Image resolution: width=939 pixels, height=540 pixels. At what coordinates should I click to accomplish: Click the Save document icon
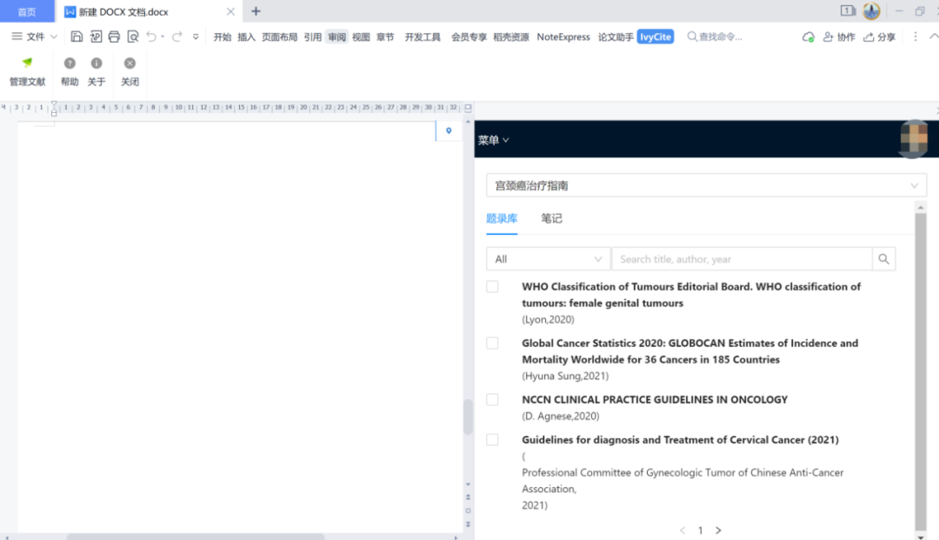pyautogui.click(x=77, y=37)
